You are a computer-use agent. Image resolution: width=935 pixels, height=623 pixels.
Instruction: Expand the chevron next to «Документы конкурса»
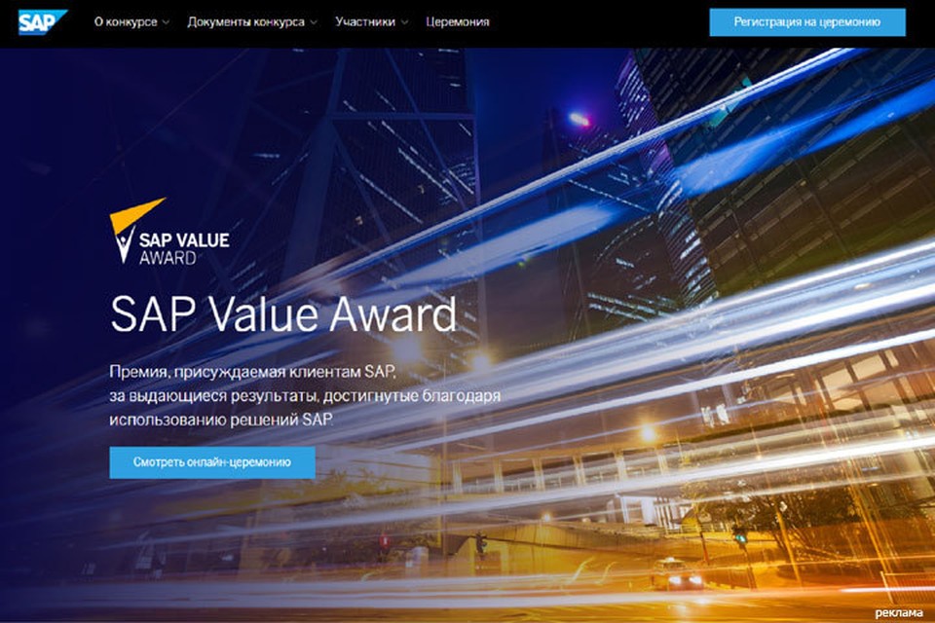tap(314, 22)
